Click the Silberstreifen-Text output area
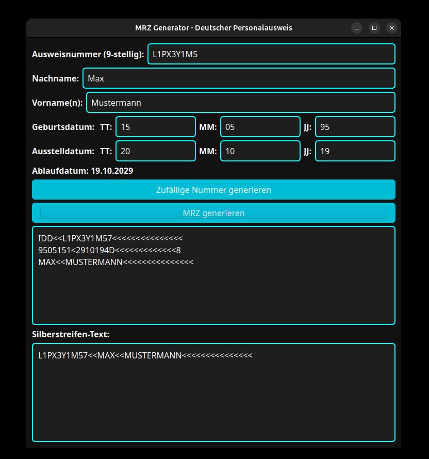The height and width of the screenshot is (459, 429). tap(213, 392)
